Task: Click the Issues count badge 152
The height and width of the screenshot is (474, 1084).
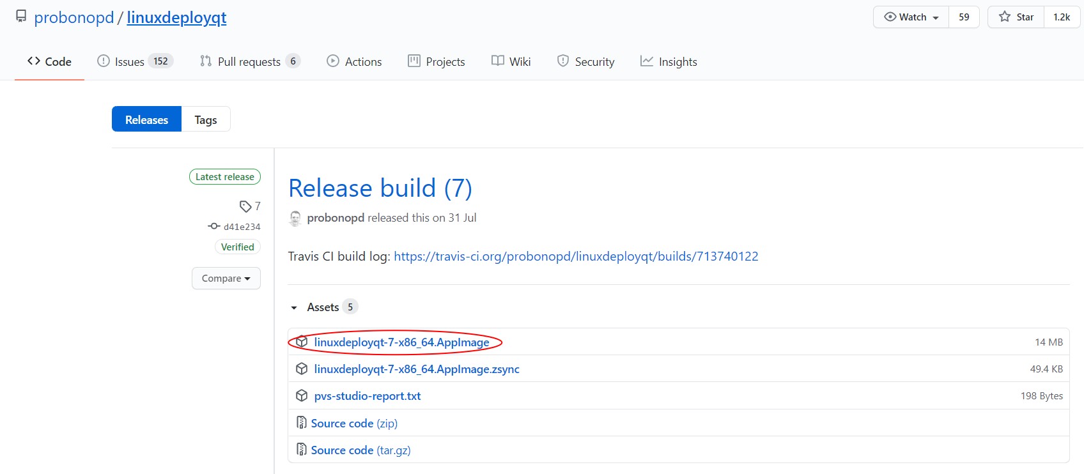Action: 160,61
